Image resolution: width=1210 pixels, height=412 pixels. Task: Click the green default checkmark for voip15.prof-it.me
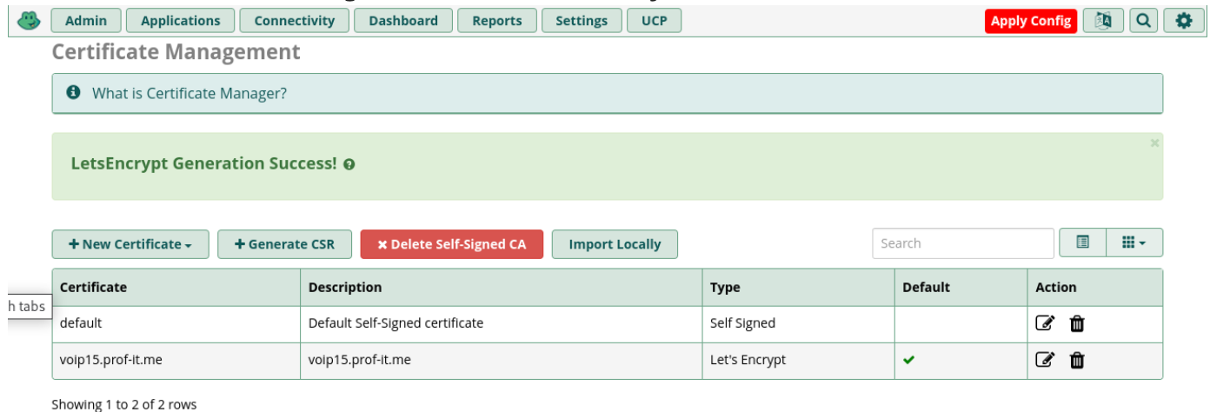click(x=909, y=360)
